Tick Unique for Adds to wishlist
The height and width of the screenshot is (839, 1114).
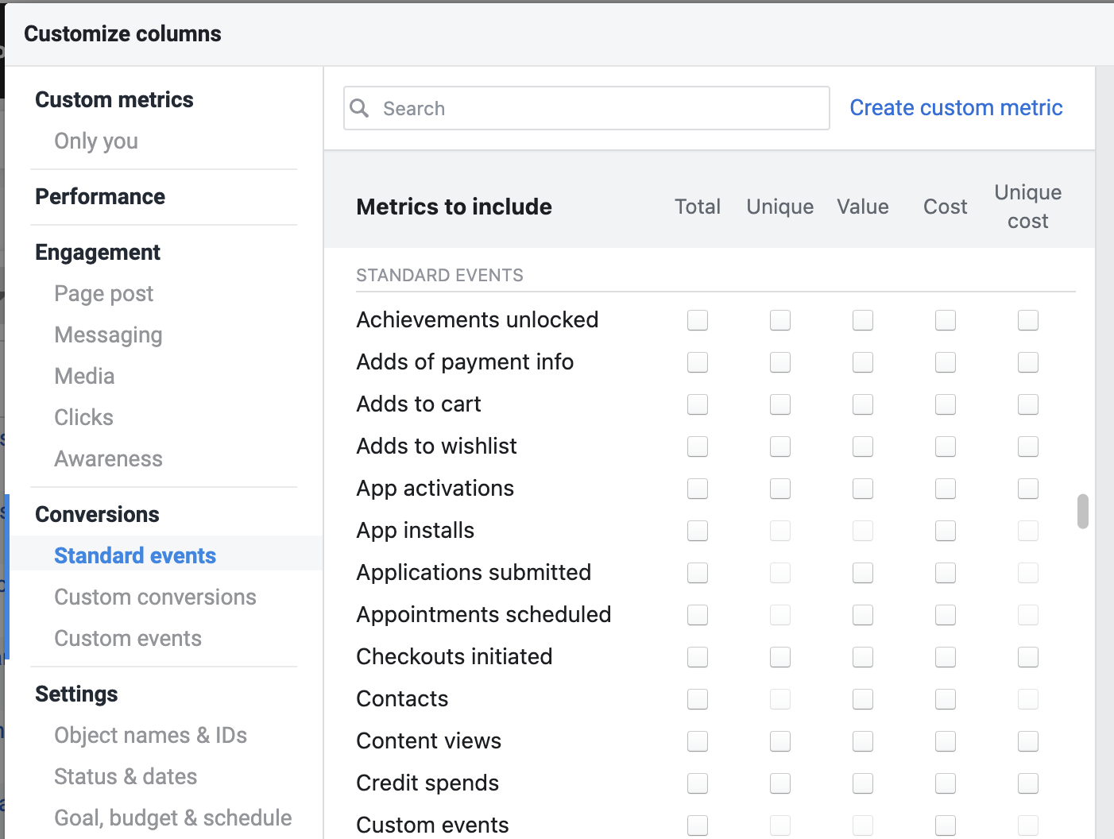pos(780,447)
